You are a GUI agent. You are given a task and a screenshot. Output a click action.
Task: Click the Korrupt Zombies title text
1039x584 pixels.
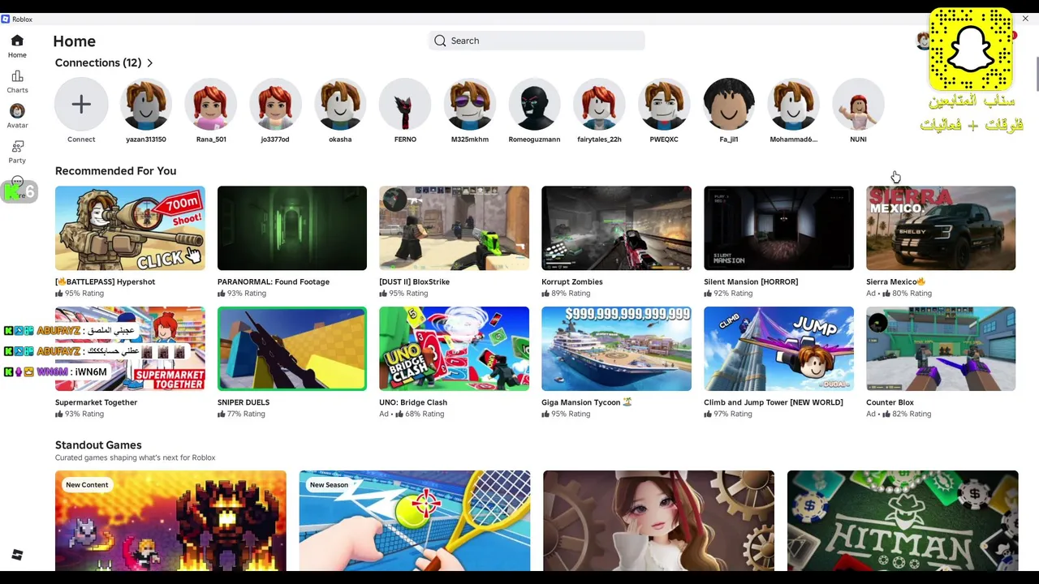[x=572, y=281]
